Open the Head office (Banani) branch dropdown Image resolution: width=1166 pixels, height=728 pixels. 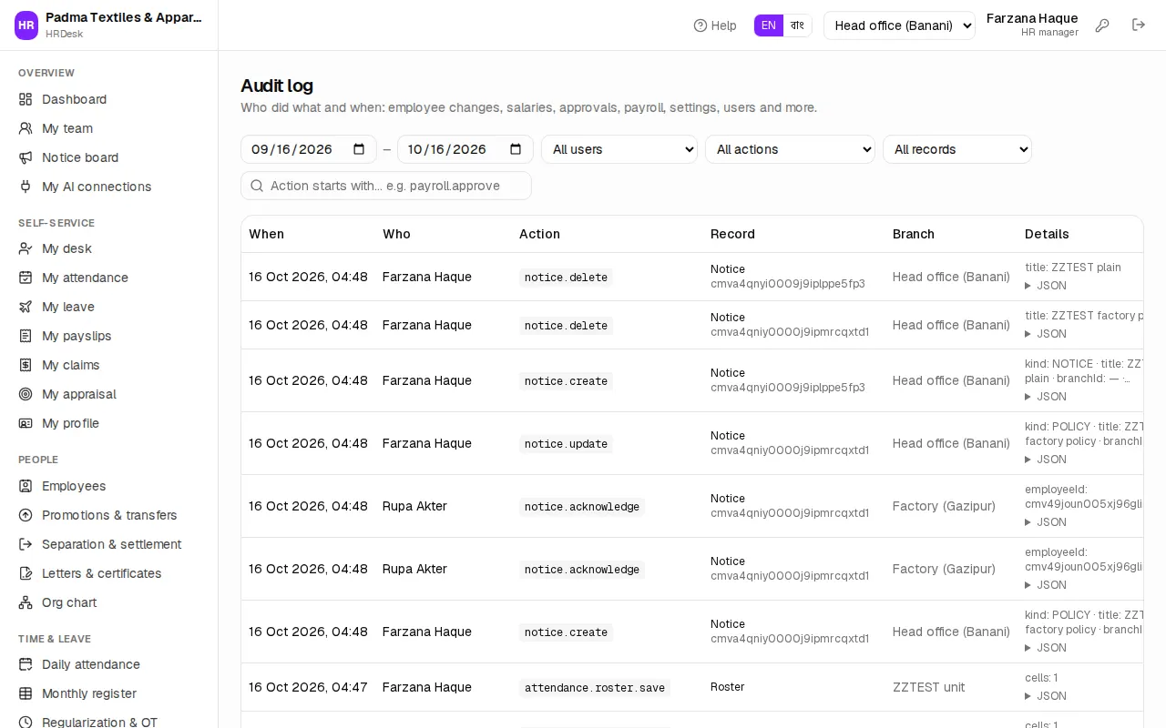tap(899, 25)
